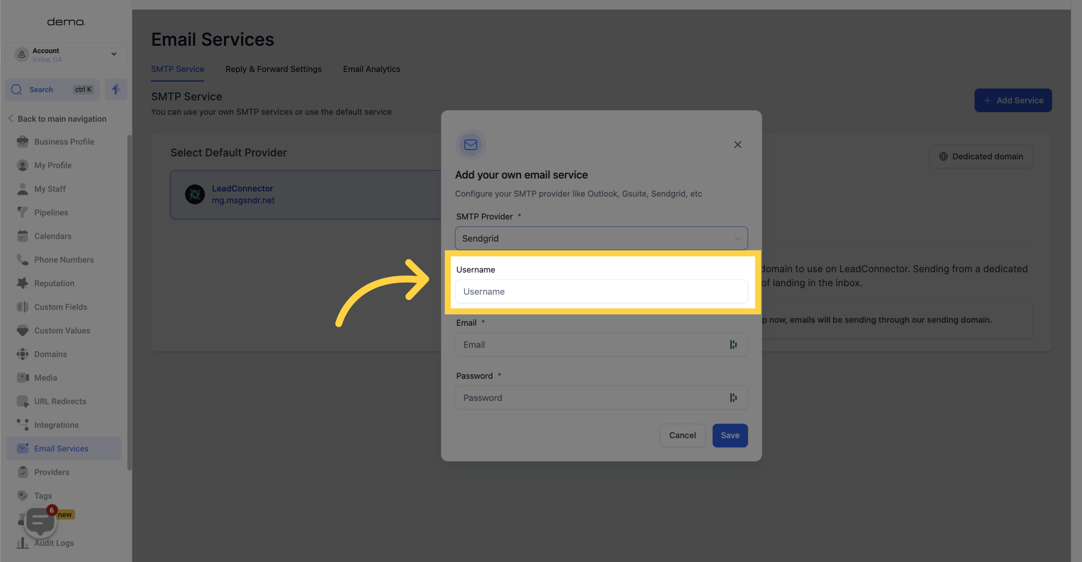Click the Add Service button
Viewport: 1082px width, 562px height.
[1013, 100]
